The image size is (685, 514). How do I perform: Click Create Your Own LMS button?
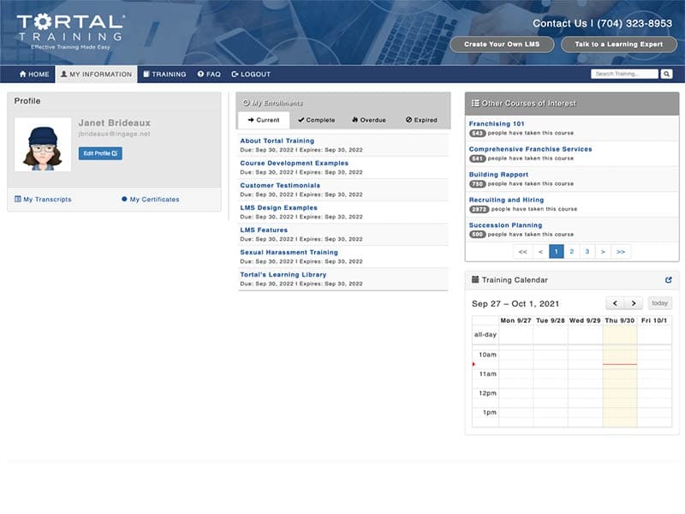(502, 45)
